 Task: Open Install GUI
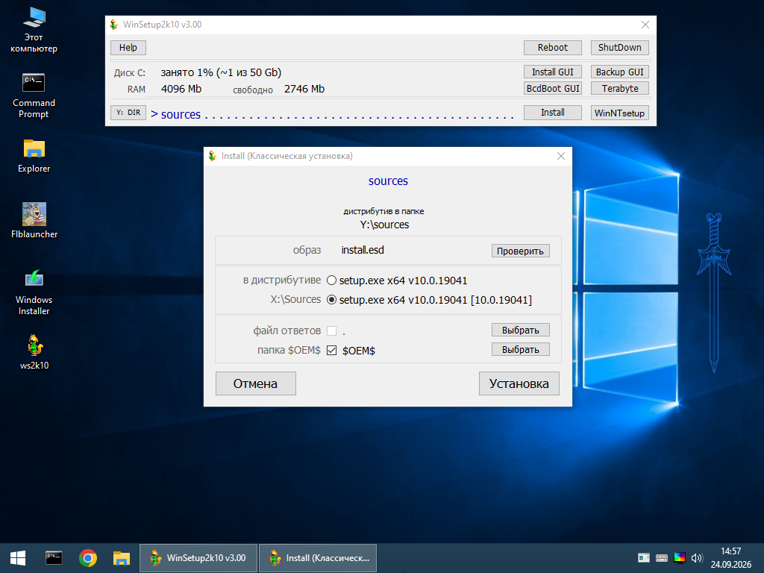point(553,72)
